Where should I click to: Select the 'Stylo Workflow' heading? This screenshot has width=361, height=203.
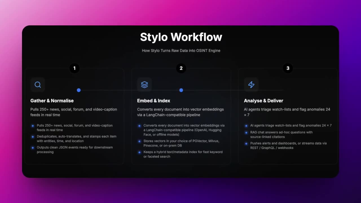click(x=181, y=37)
